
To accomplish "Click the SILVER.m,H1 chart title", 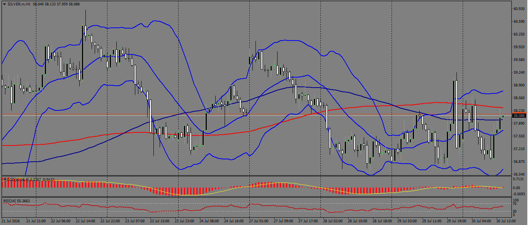I will [19, 3].
